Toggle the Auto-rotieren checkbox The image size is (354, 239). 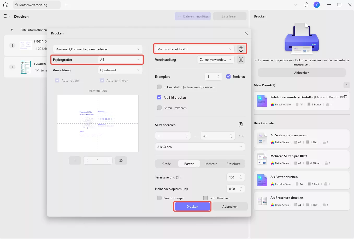(x=57, y=80)
